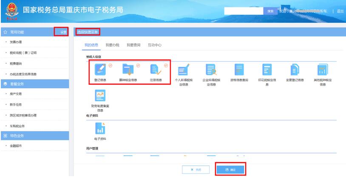Open 发票办理 in the left sidebar
346x177 pixels.
16,42
